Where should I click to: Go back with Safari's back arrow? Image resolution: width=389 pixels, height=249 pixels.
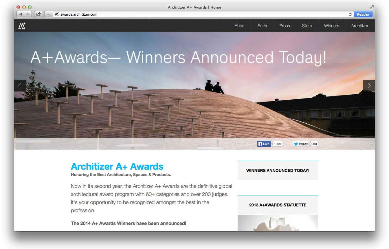coord(20,14)
